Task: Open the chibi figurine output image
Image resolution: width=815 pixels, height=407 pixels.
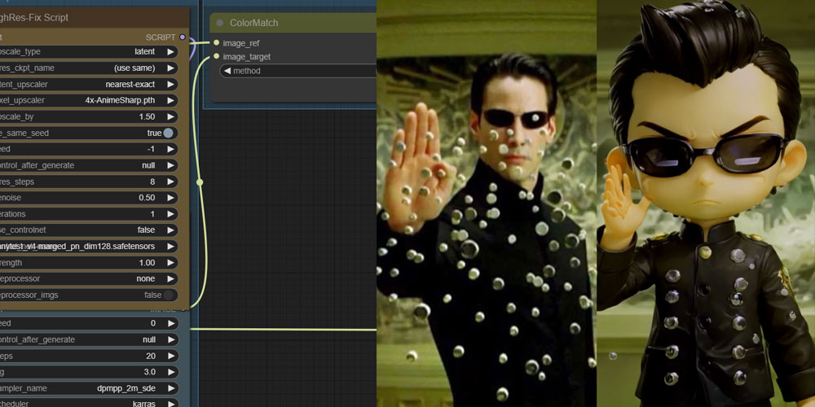Action: click(706, 203)
